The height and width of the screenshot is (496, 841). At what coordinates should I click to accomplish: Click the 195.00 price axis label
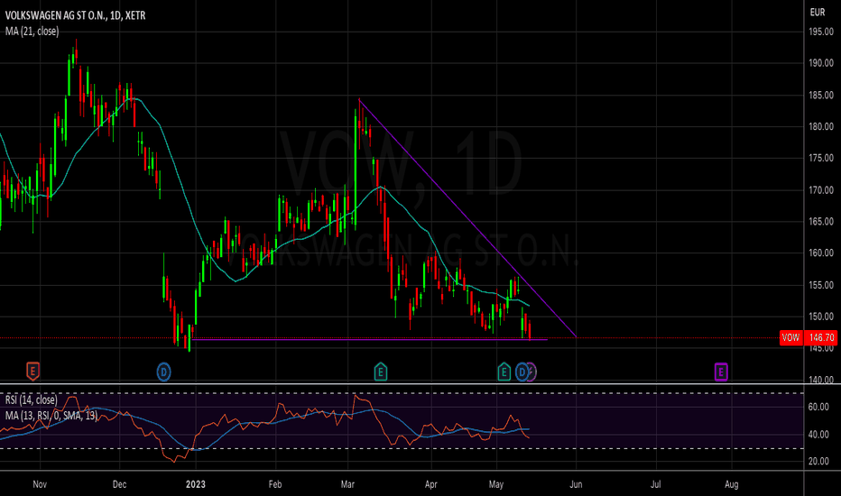pos(821,32)
